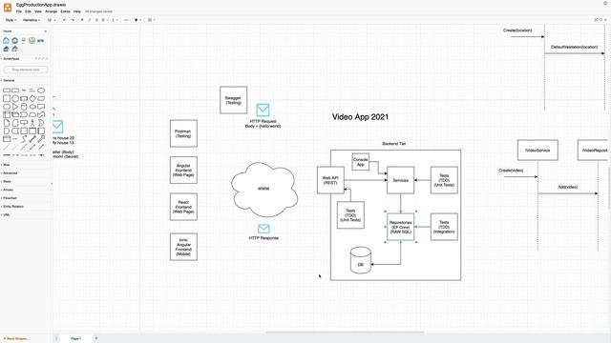Pick the Square shape in General palette
The image size is (611, 343).
click(7, 98)
